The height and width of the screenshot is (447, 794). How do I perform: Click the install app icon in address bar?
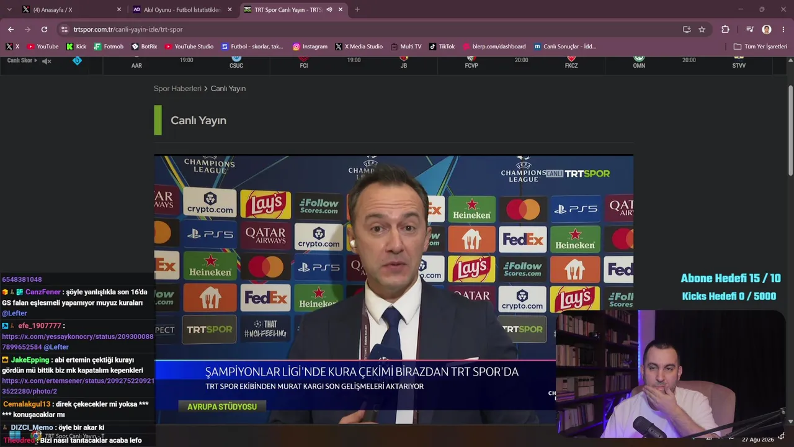click(x=687, y=29)
